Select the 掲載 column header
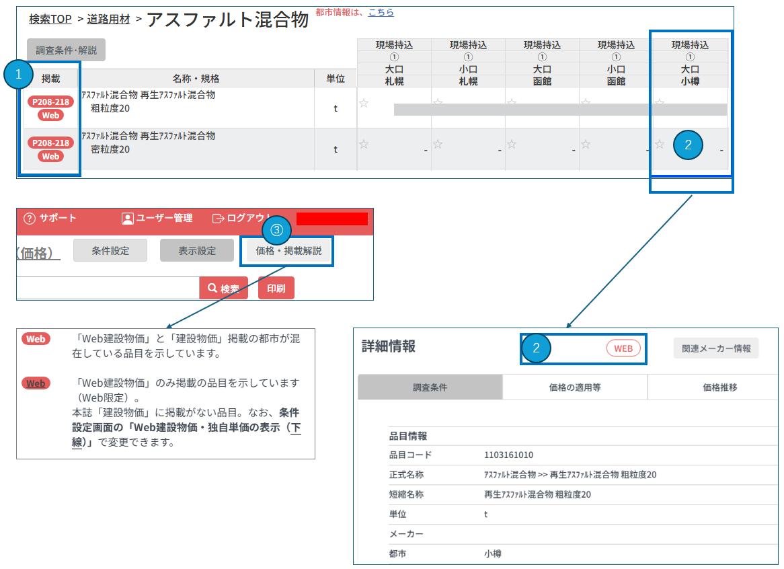 (50, 79)
